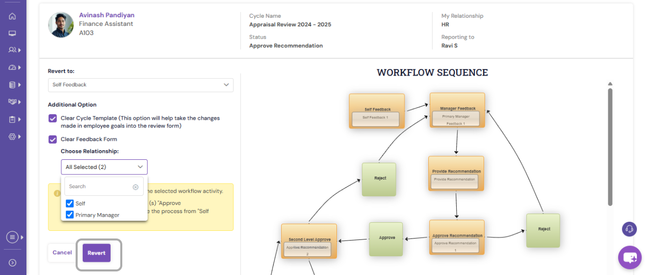Click the workflow vertical scrollbar thumb
Screen dimensions: 647x275
pos(610,147)
